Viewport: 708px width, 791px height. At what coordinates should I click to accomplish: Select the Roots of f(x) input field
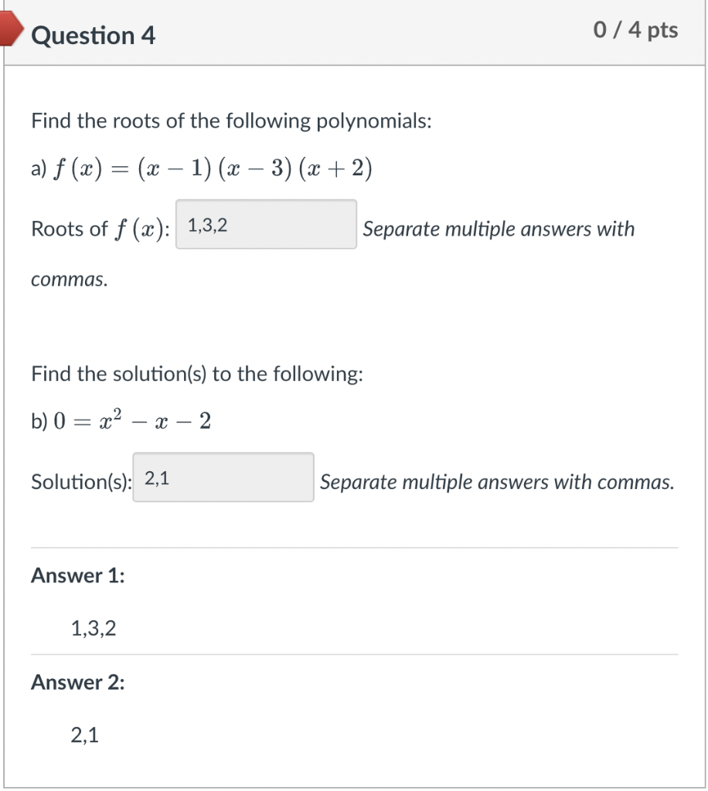(265, 224)
